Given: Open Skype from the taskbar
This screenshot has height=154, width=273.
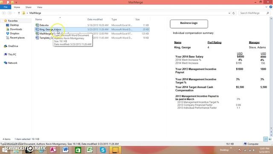Looking at the screenshot, I should pyautogui.click(x=103, y=150).
